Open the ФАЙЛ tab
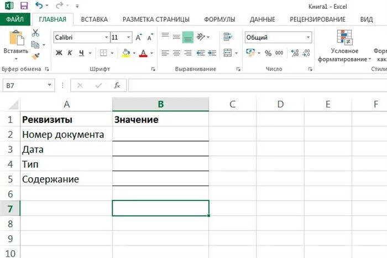Screen dimensions: 387x258 (x=15, y=19)
